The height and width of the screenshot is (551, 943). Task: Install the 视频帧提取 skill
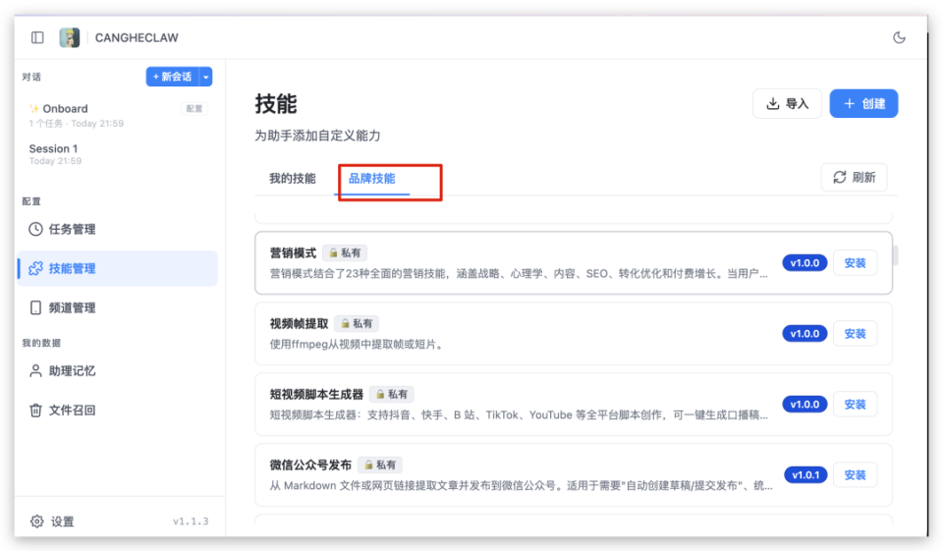[855, 334]
